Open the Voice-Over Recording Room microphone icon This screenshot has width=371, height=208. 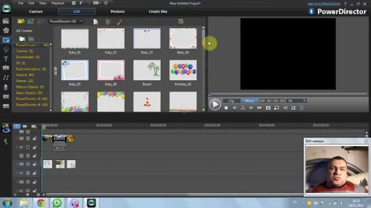coord(6,87)
